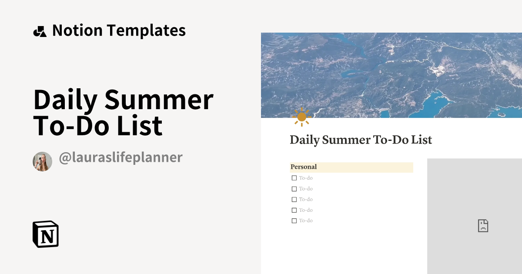The width and height of the screenshot is (522, 274).
Task: Click the Notion Templates header text
Action: (119, 30)
